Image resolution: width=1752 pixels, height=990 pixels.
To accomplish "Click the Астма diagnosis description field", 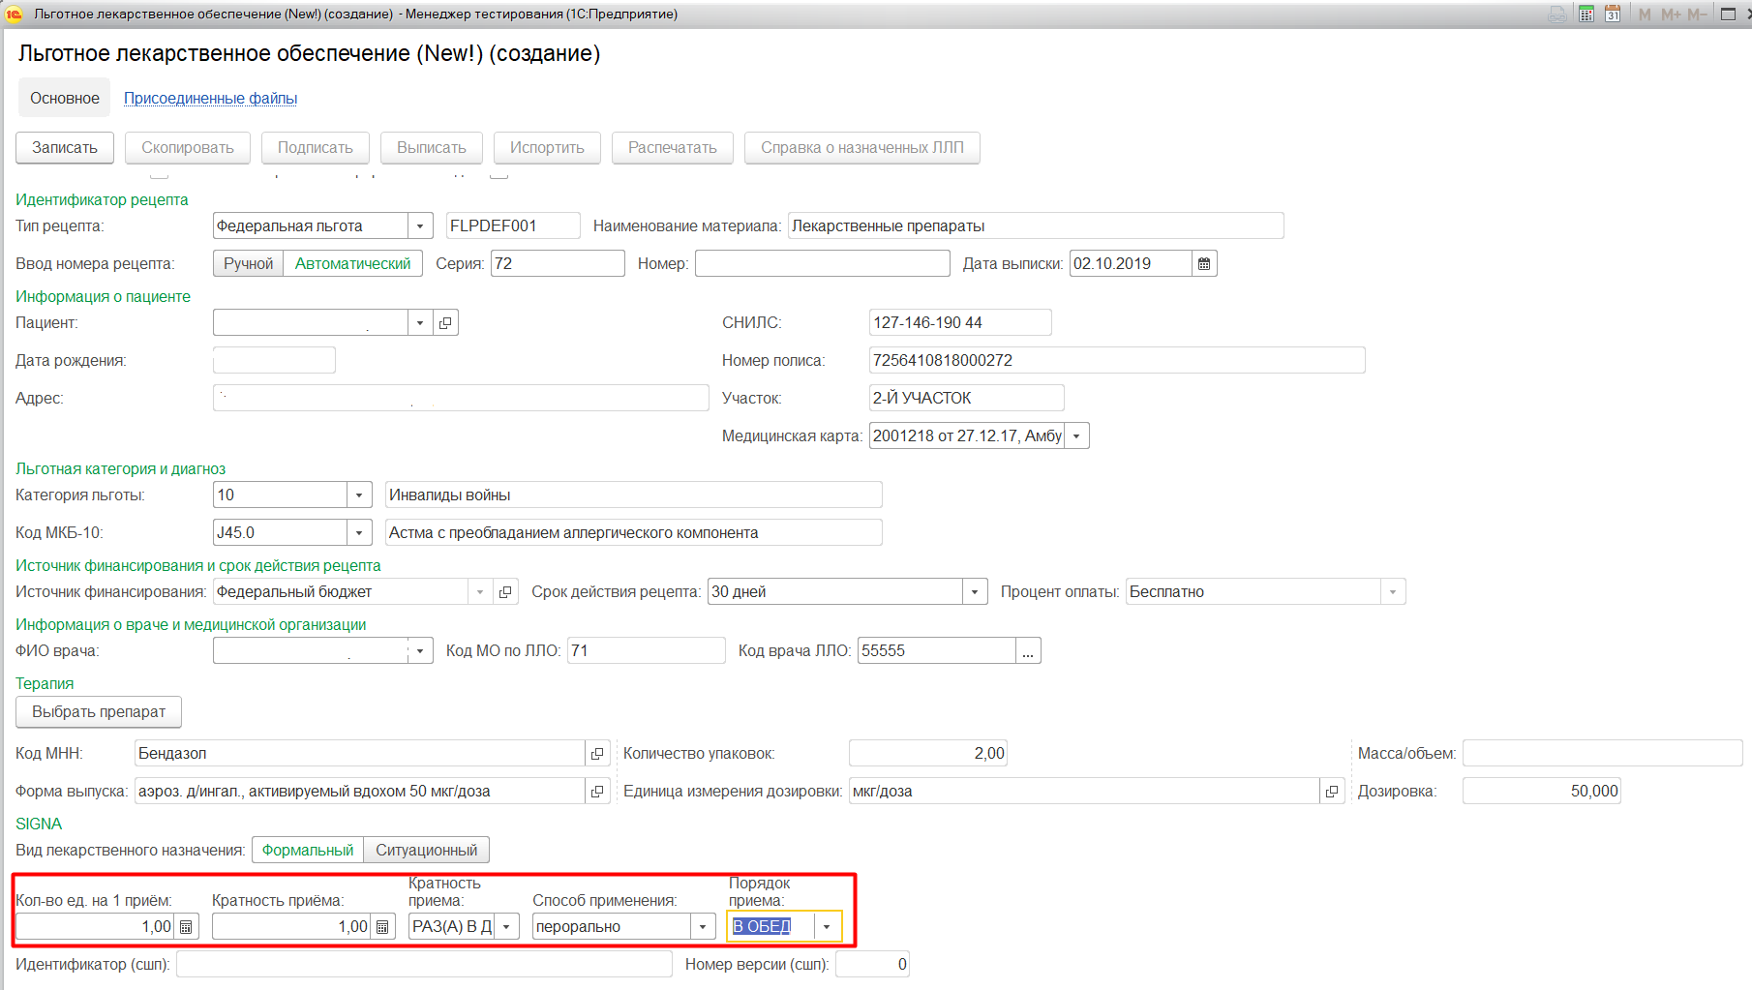I will (x=634, y=532).
